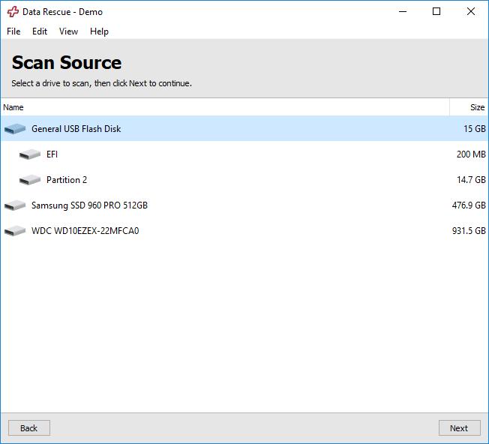Sort by the Name column header
Image resolution: width=489 pixels, height=444 pixels.
(224, 107)
